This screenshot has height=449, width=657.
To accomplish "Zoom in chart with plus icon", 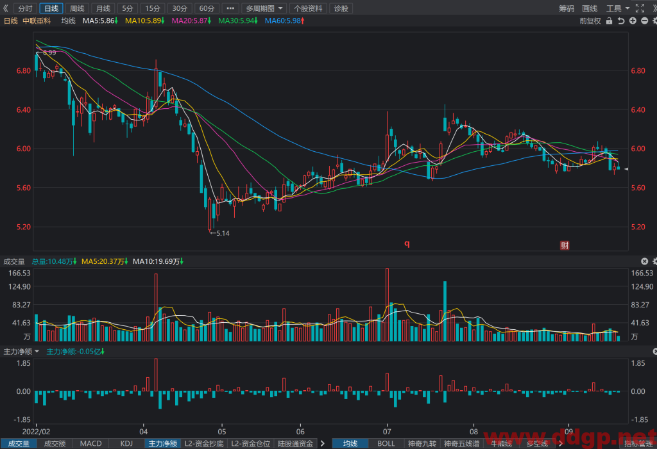I will (x=633, y=20).
